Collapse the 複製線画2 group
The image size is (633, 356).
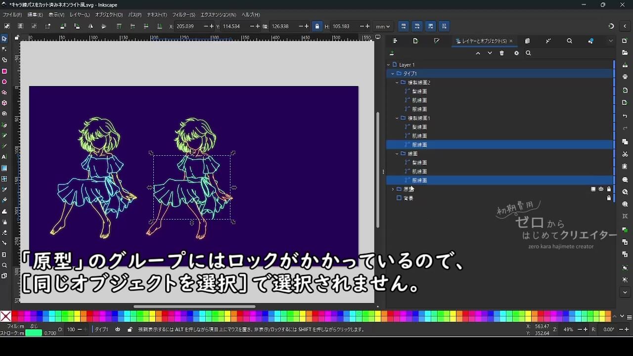point(397,83)
